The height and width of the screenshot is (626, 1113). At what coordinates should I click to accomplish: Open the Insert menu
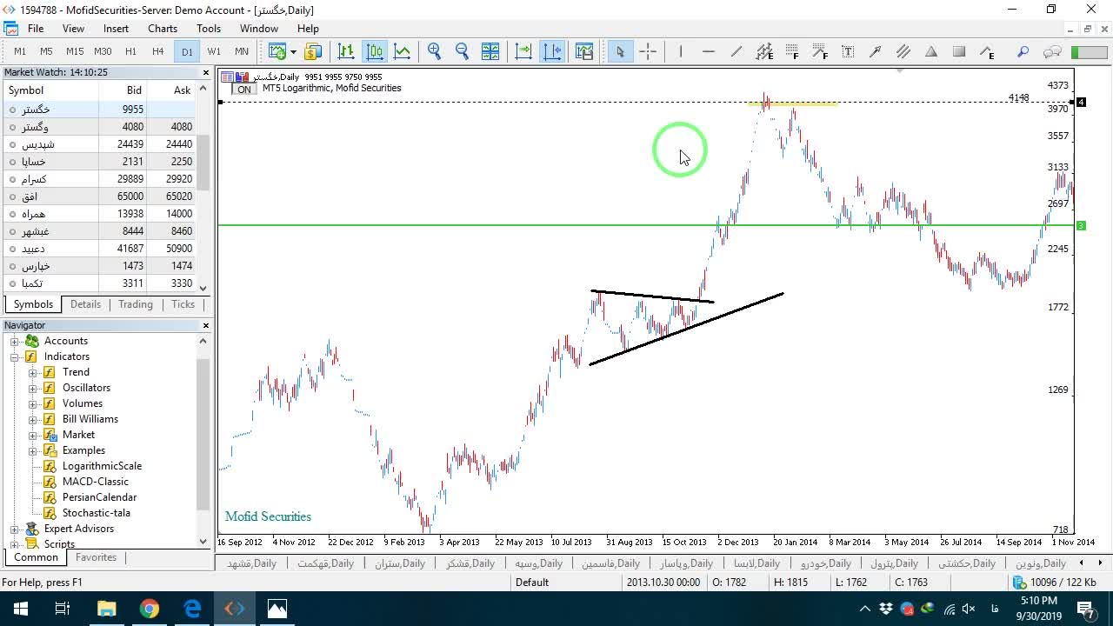[x=116, y=29]
